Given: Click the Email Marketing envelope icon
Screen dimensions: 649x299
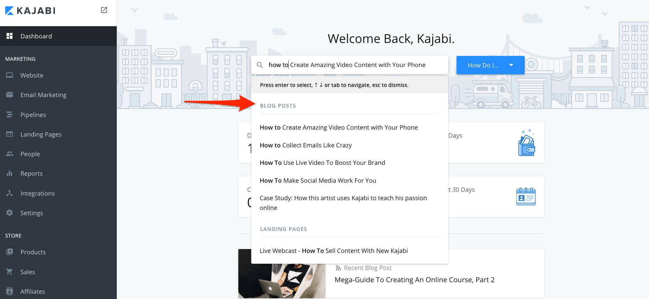Looking at the screenshot, I should click(10, 95).
